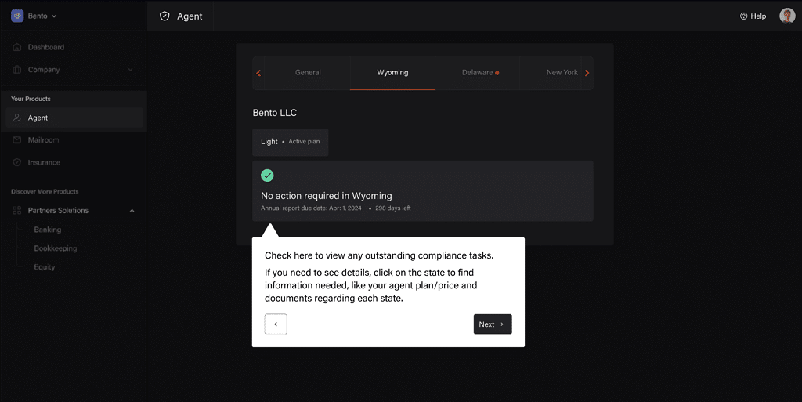This screenshot has width=802, height=402.
Task: Switch to the General tab
Action: pyautogui.click(x=308, y=73)
